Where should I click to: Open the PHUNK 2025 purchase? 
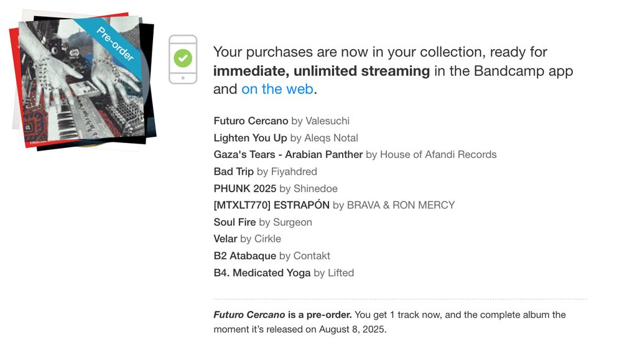tap(244, 188)
